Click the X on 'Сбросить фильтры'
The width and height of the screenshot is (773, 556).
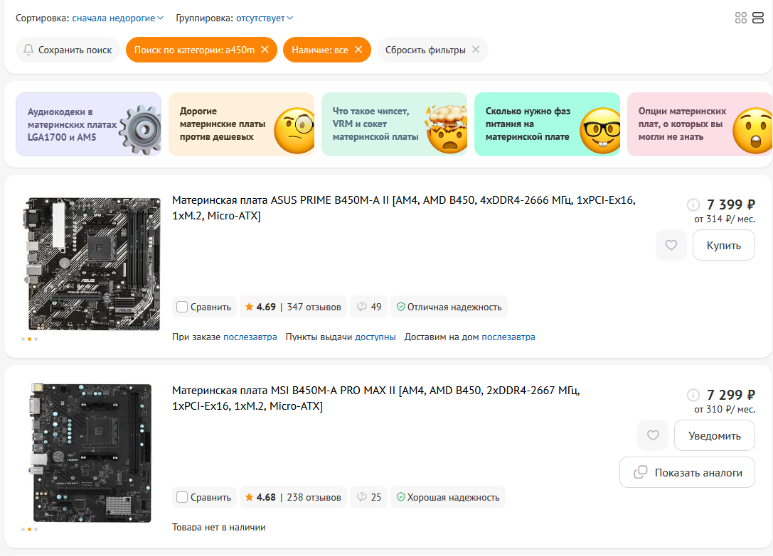(x=476, y=50)
